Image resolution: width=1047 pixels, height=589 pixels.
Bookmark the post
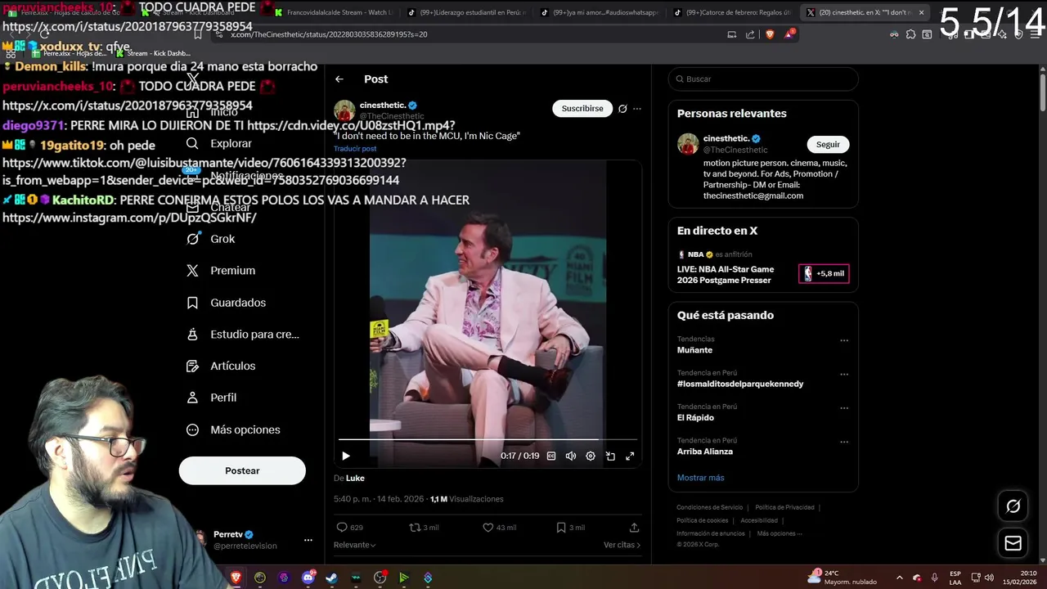point(561,528)
